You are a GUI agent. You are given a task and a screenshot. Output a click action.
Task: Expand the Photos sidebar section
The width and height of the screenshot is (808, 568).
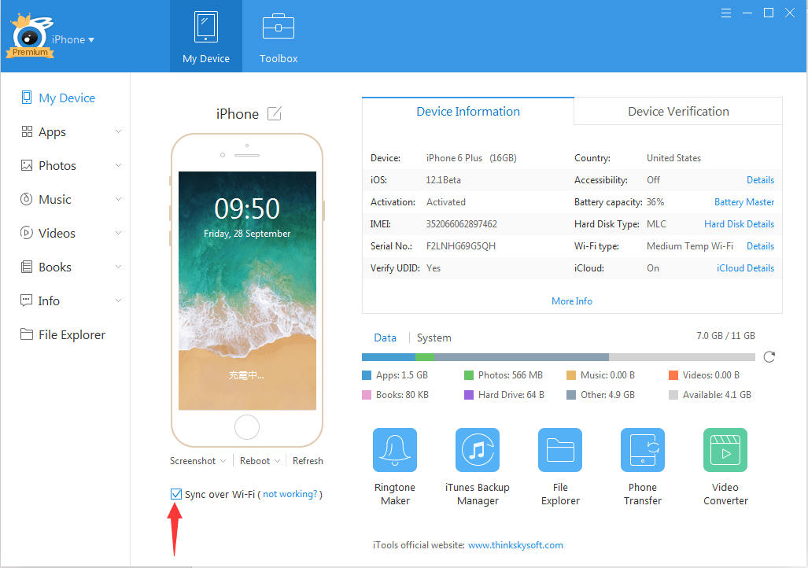tap(71, 166)
